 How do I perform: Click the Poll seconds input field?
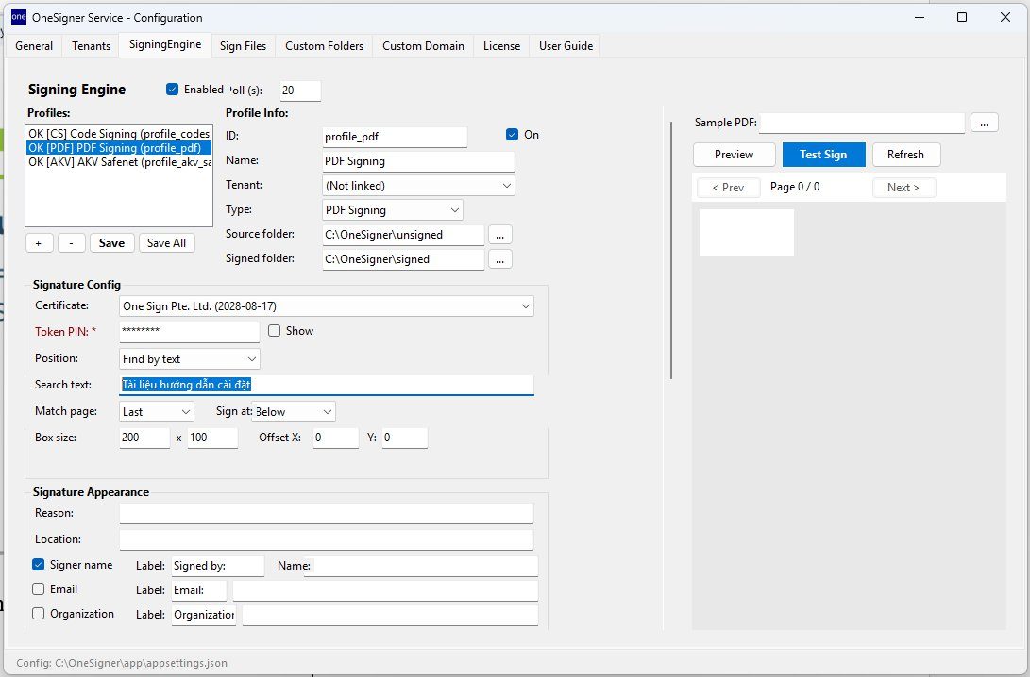(x=300, y=91)
